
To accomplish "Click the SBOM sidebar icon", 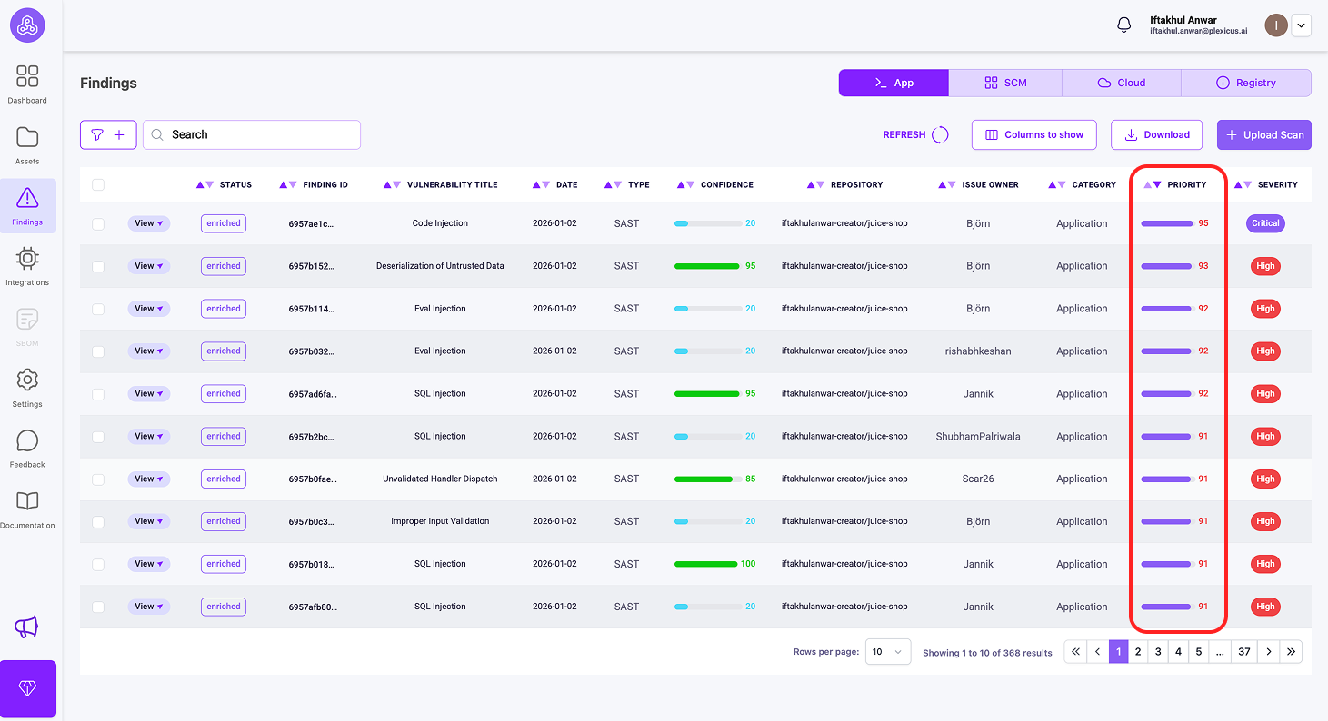I will (27, 325).
